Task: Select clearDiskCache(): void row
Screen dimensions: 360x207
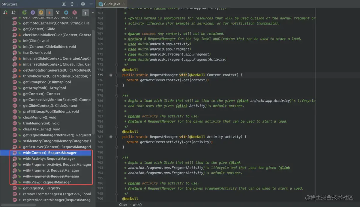Action: coord(46,129)
